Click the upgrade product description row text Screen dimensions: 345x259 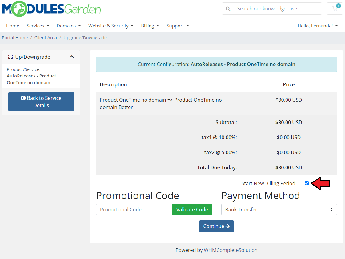click(x=161, y=104)
